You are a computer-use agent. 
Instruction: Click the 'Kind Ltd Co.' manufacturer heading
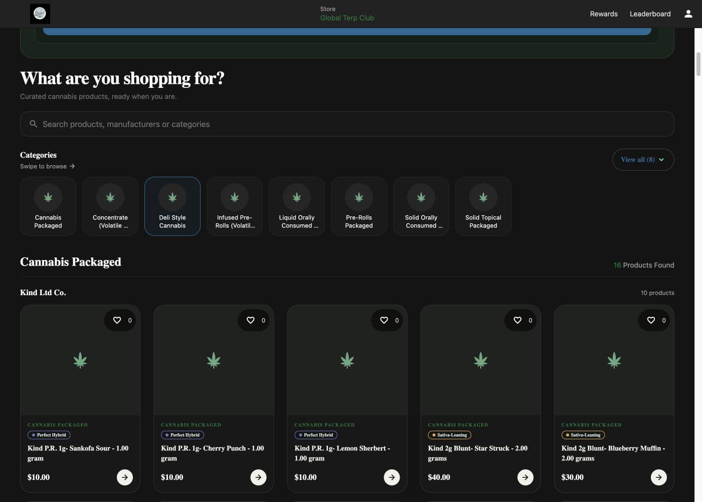tap(43, 293)
